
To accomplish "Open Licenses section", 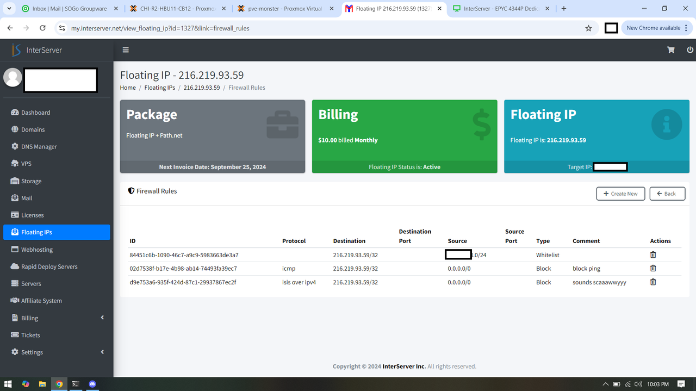I will (x=57, y=215).
